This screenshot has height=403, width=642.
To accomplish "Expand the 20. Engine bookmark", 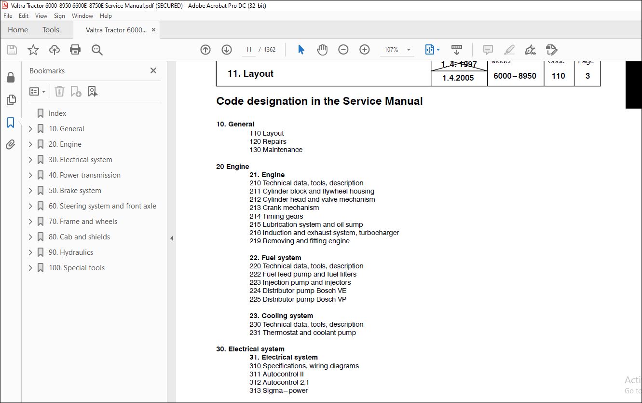I will pos(30,144).
